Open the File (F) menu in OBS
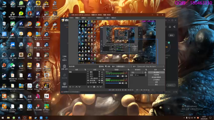The image size is (214, 120). pyautogui.click(x=71, y=18)
